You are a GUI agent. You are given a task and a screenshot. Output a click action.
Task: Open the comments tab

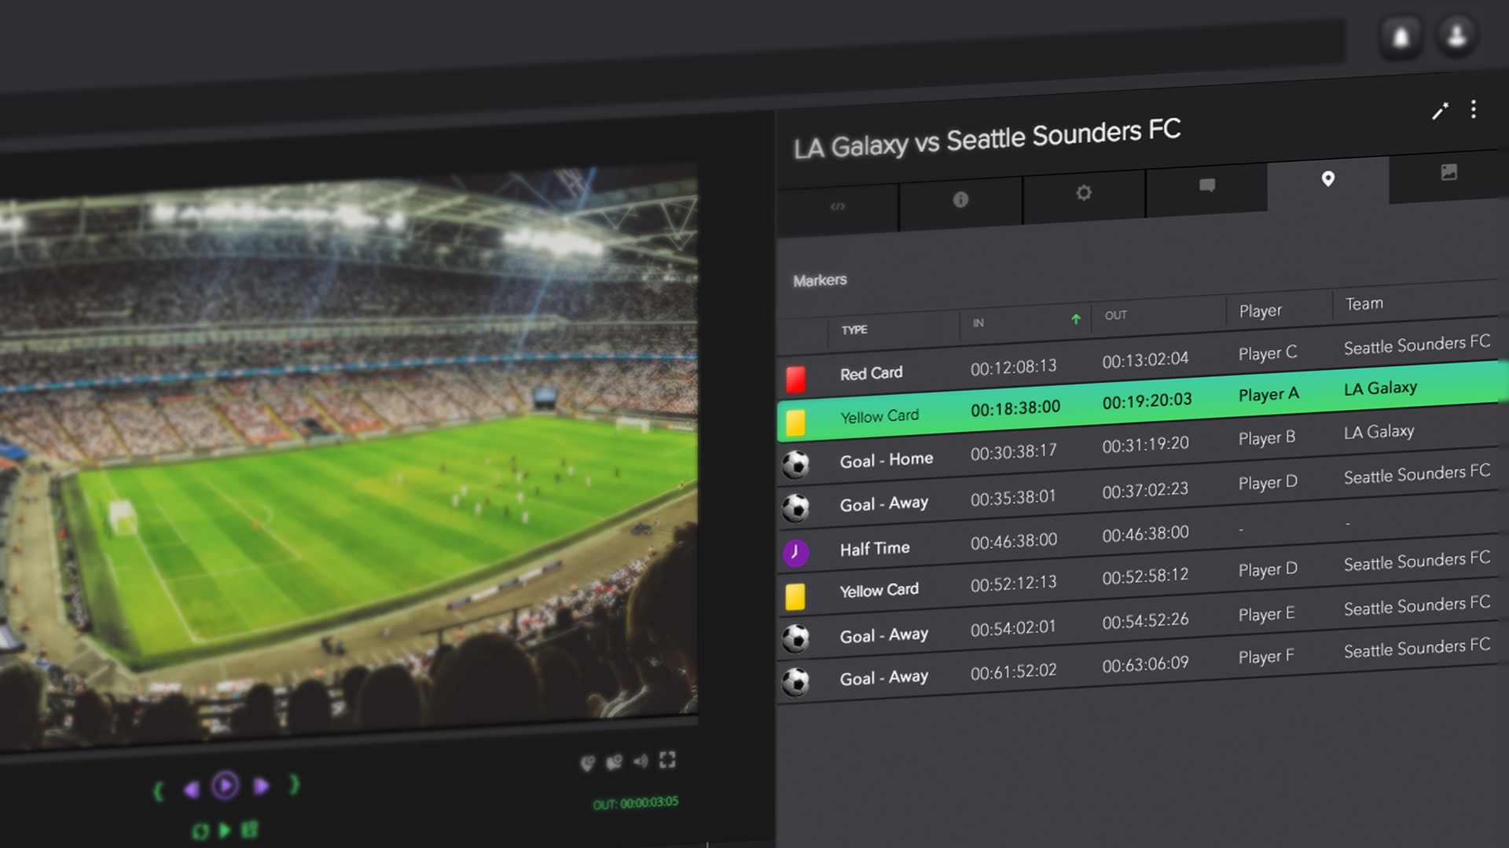point(1207,185)
